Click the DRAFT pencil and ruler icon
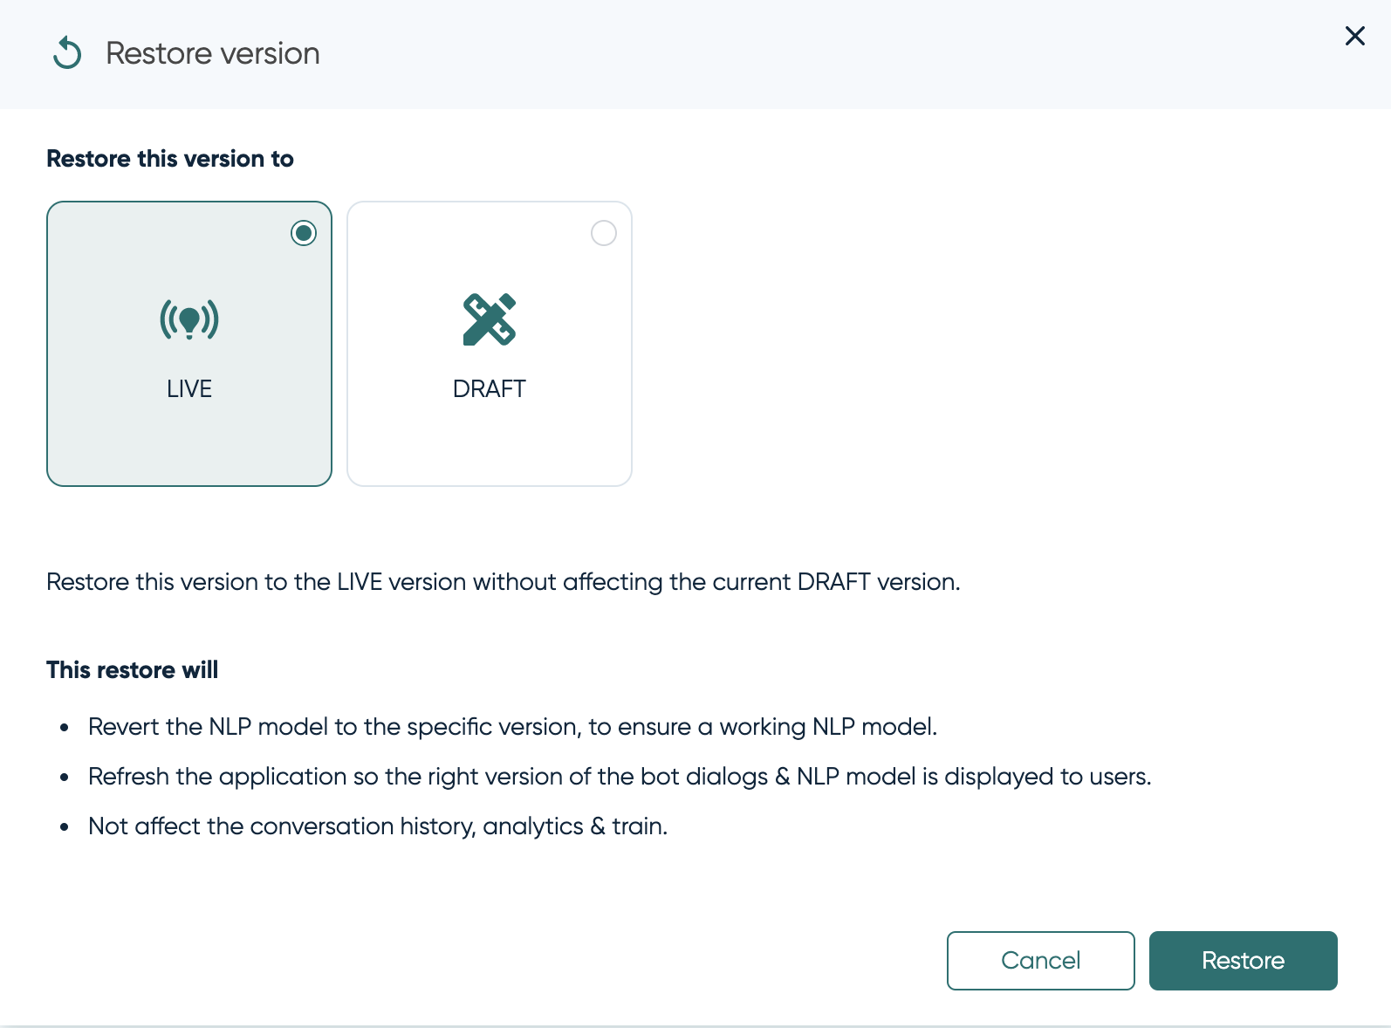Screen dimensions: 1391x1028 tap(489, 319)
